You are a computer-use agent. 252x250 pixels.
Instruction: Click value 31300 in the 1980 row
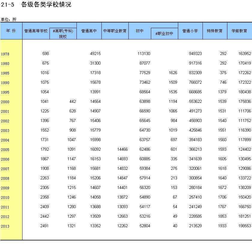click(95, 63)
